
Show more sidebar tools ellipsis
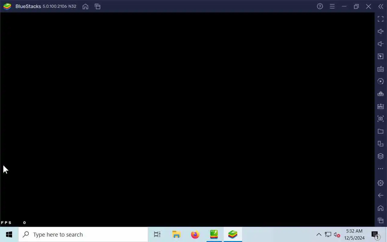381,168
